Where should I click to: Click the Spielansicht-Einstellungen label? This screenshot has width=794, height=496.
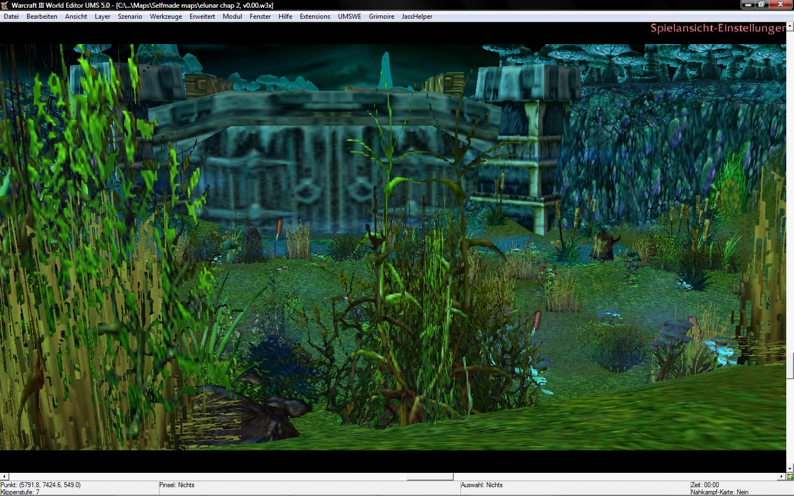[718, 28]
